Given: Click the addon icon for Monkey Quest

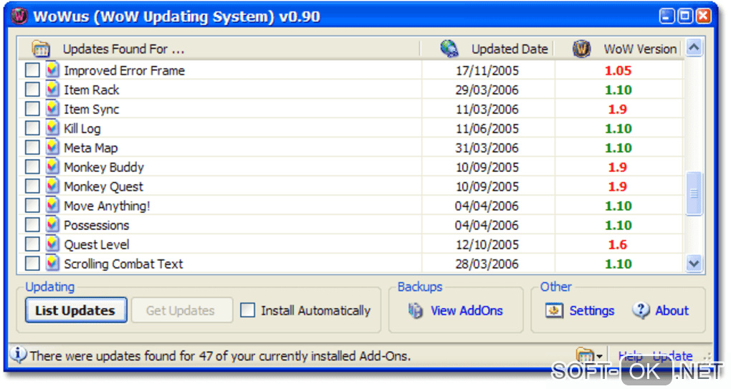Looking at the screenshot, I should (x=52, y=186).
